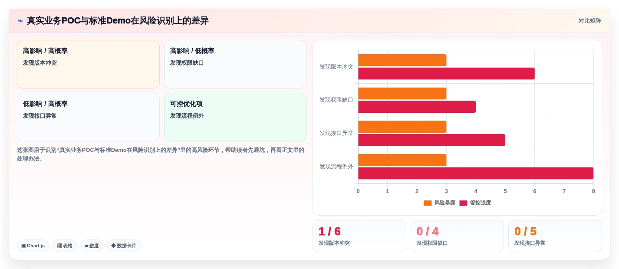The height and width of the screenshot is (269, 619).
Task: Select the 高影响 / 高概率 quadrant card
Action: pyautogui.click(x=88, y=64)
